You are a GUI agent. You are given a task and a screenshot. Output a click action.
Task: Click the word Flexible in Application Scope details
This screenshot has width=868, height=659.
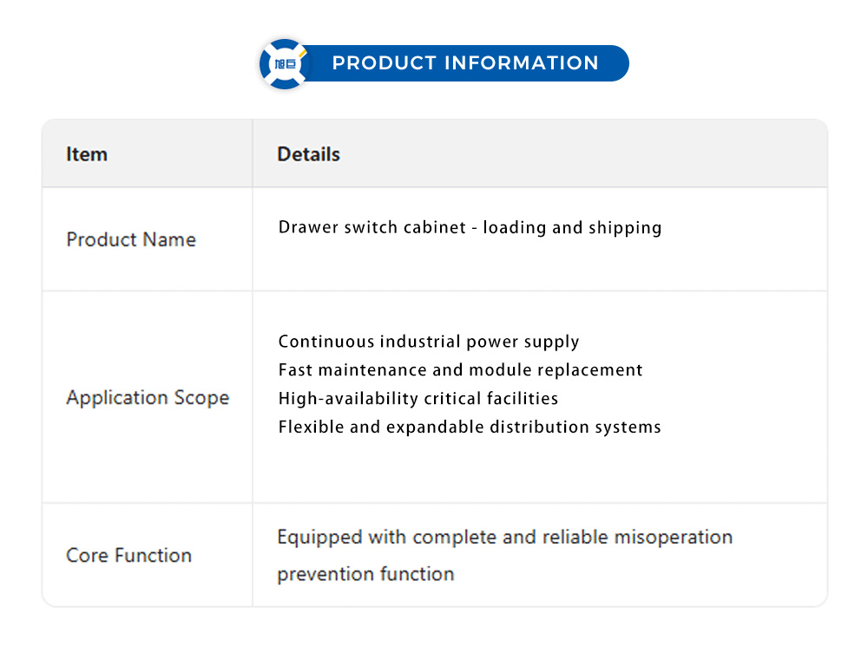[306, 427]
